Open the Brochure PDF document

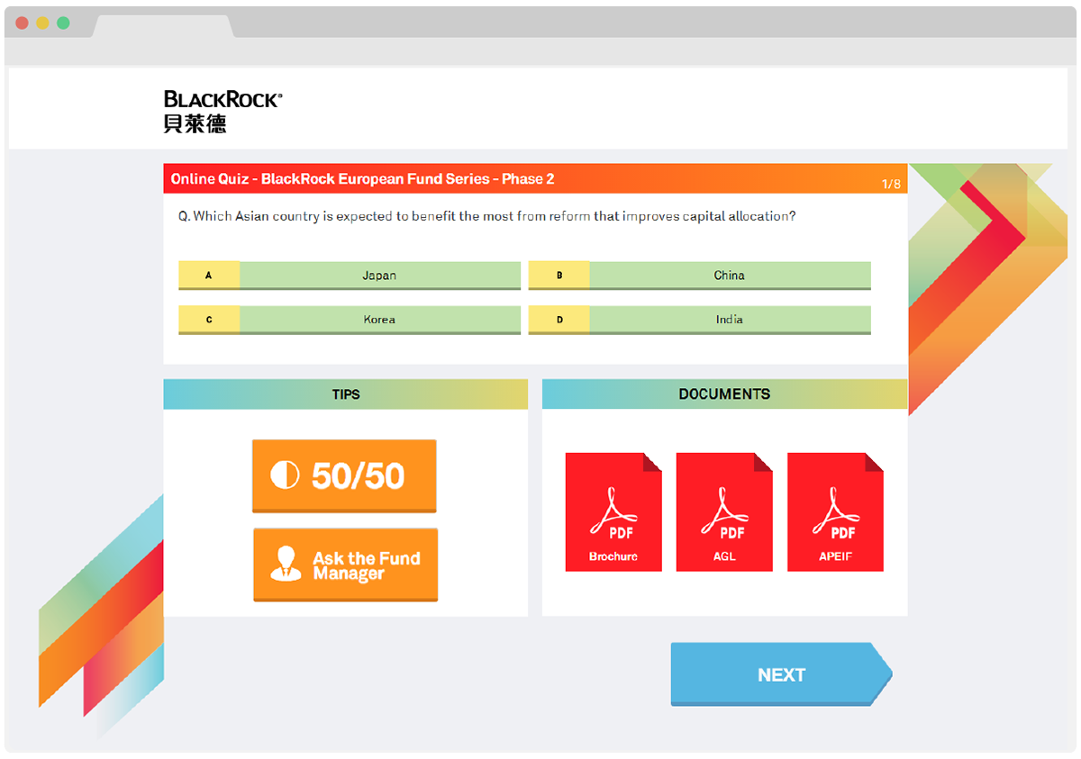coord(613,511)
